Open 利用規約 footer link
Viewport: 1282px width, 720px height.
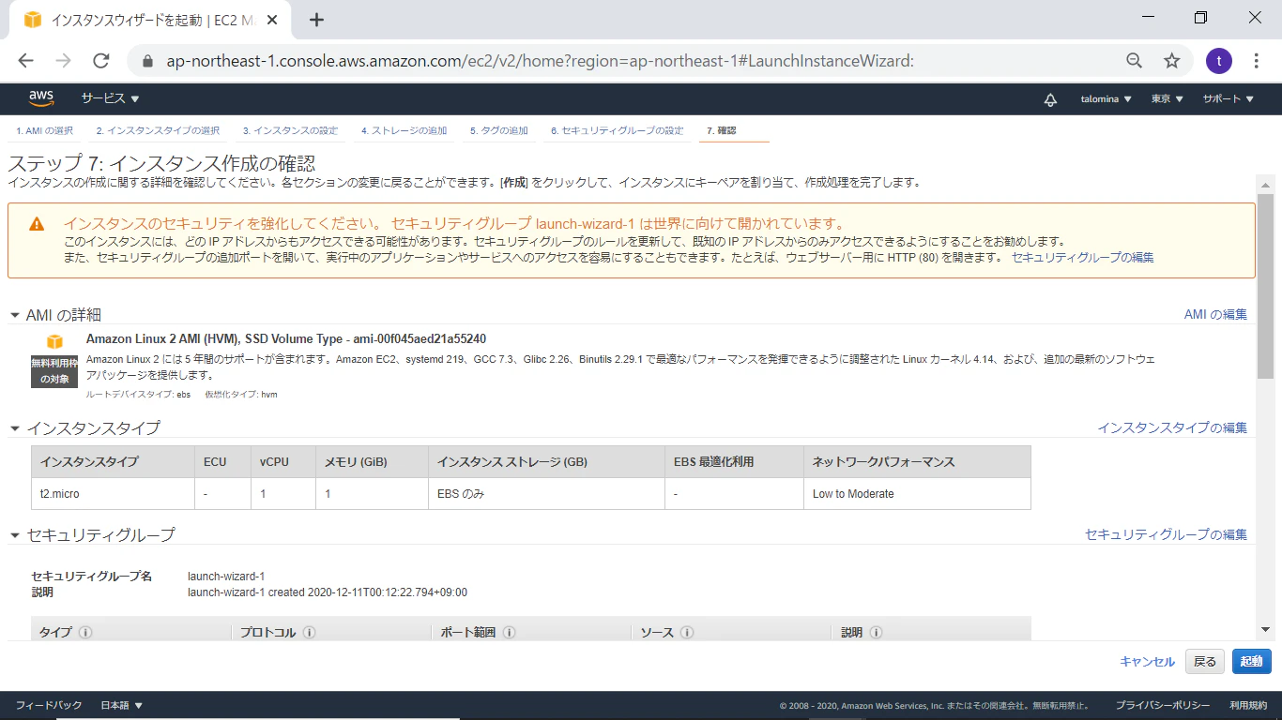[1248, 705]
